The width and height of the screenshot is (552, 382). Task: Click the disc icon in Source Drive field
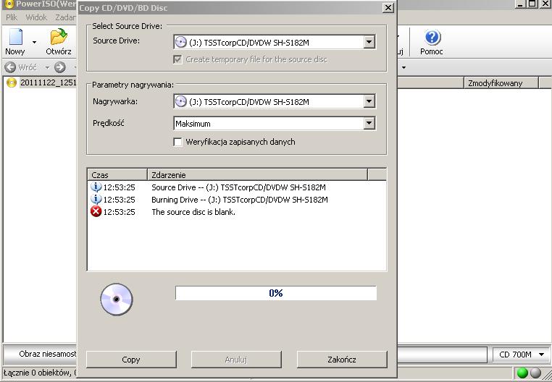pyautogui.click(x=180, y=42)
